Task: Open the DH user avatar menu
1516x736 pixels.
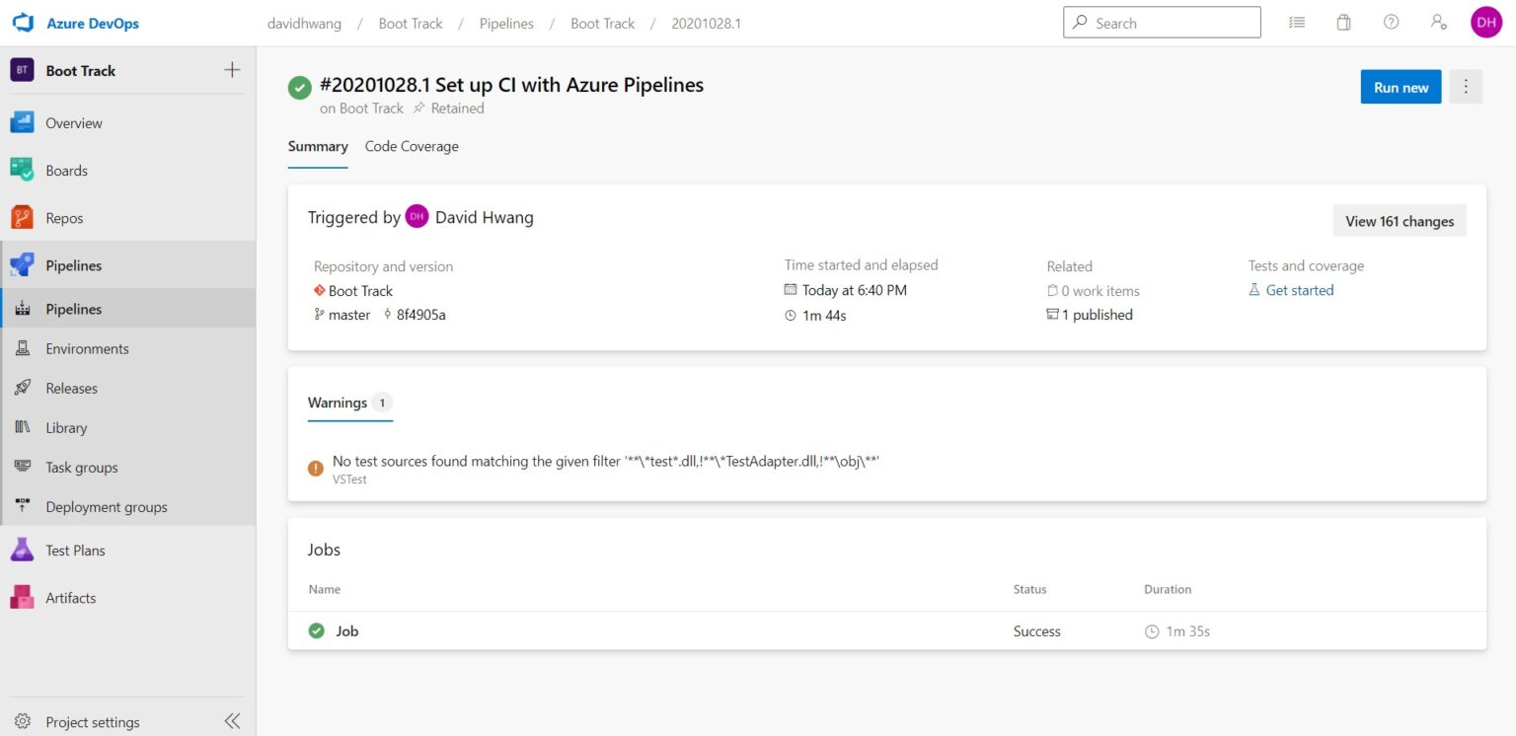Action: (1486, 21)
